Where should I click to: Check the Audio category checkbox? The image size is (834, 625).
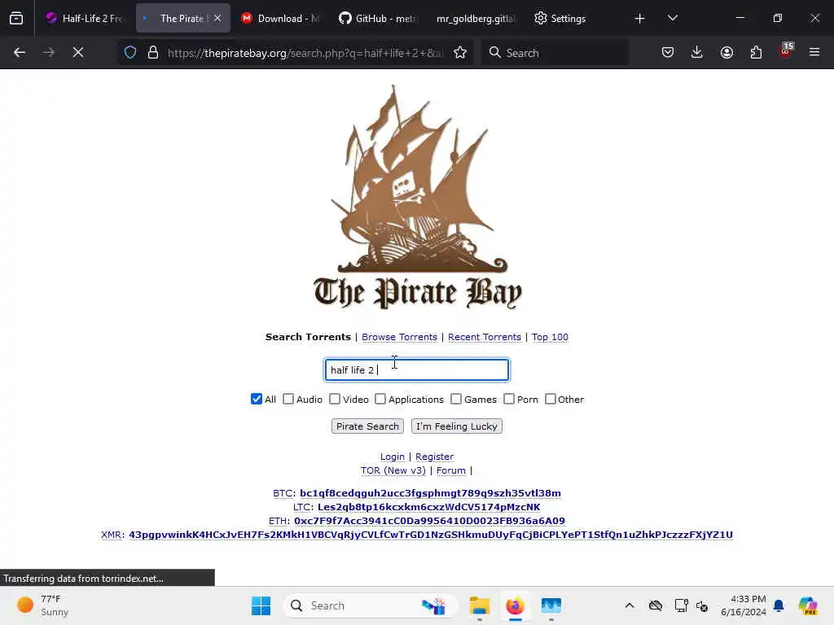[x=288, y=399]
